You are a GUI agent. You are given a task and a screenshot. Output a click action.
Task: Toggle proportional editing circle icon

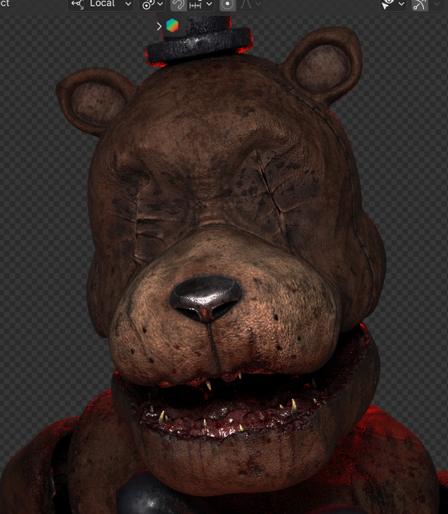(x=227, y=5)
